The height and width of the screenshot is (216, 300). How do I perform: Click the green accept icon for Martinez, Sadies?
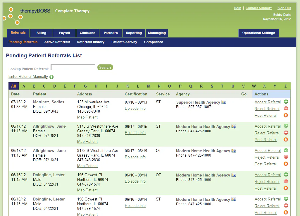286,102
